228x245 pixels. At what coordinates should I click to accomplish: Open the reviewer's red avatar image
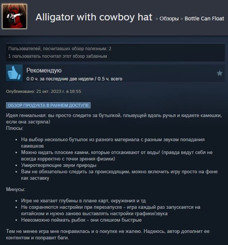click(14, 17)
